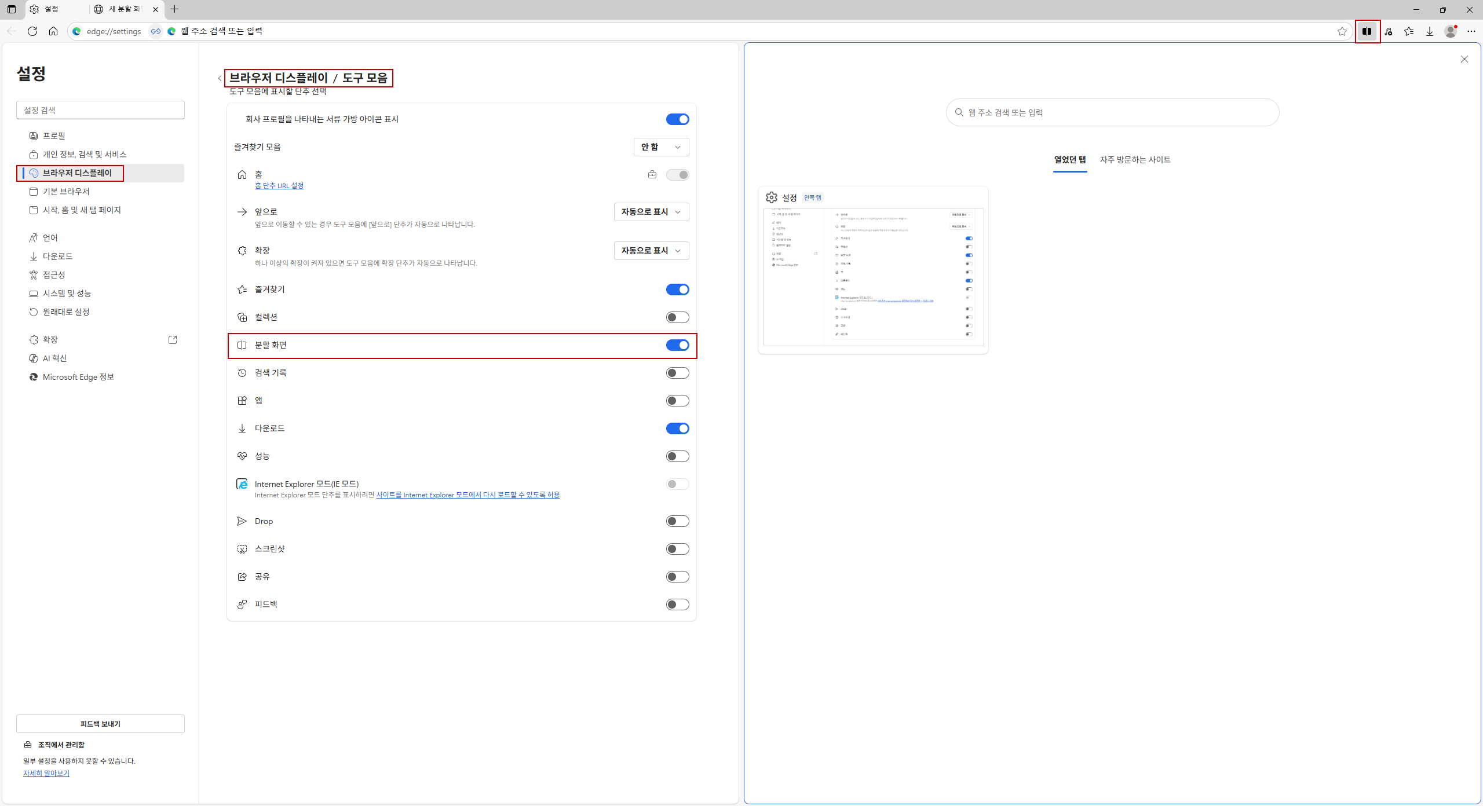Open the tab actions menu icon
Image resolution: width=1483 pixels, height=806 pixels.
click(12, 9)
